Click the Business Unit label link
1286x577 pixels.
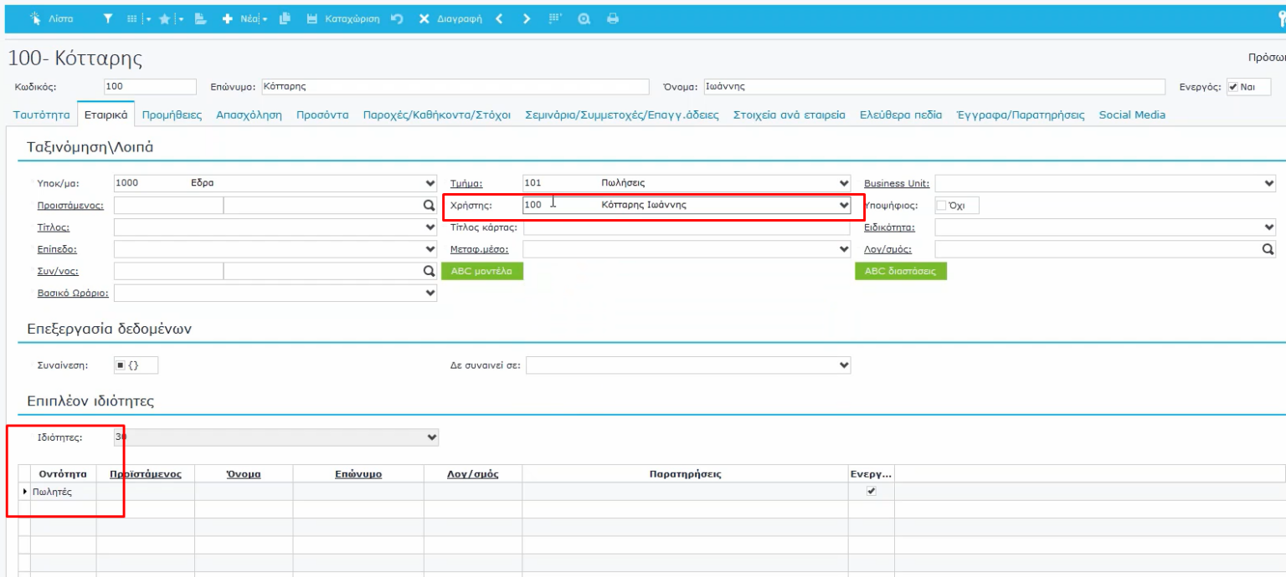(x=897, y=184)
